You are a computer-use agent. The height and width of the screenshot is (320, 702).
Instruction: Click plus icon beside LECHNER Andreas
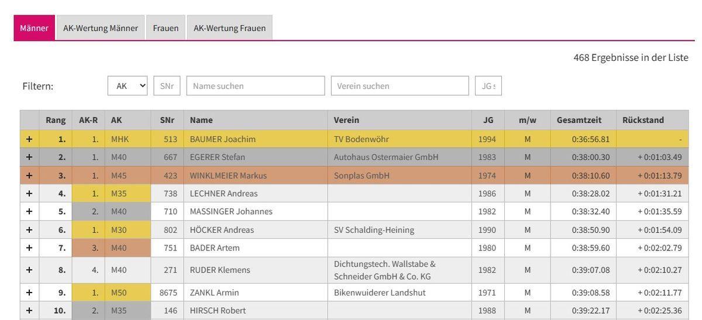(29, 194)
